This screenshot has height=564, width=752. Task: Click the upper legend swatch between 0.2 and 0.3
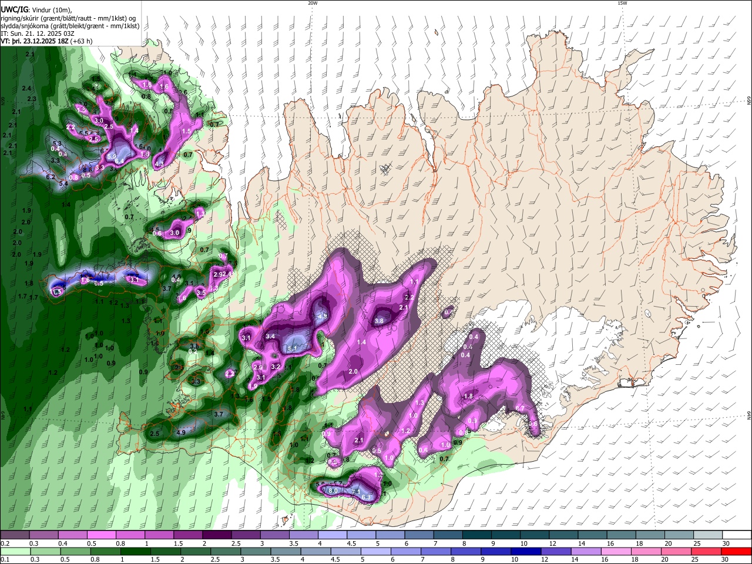pos(14,535)
